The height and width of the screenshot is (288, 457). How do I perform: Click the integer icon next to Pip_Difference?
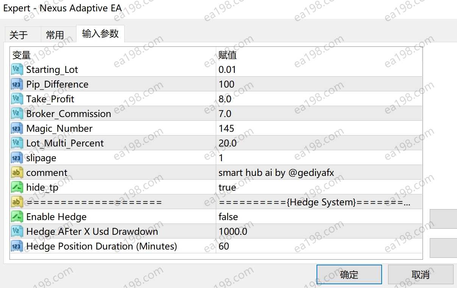[x=17, y=84]
